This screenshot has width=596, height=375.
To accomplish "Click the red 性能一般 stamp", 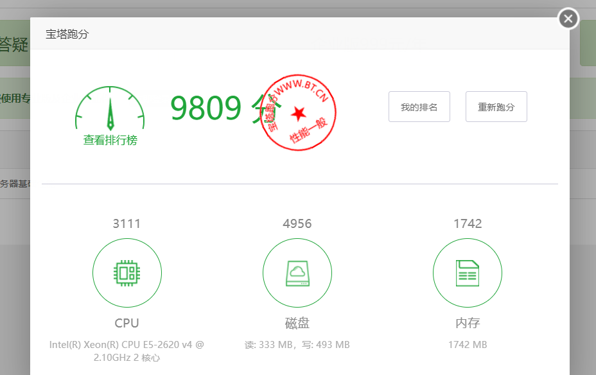I will pos(299,112).
